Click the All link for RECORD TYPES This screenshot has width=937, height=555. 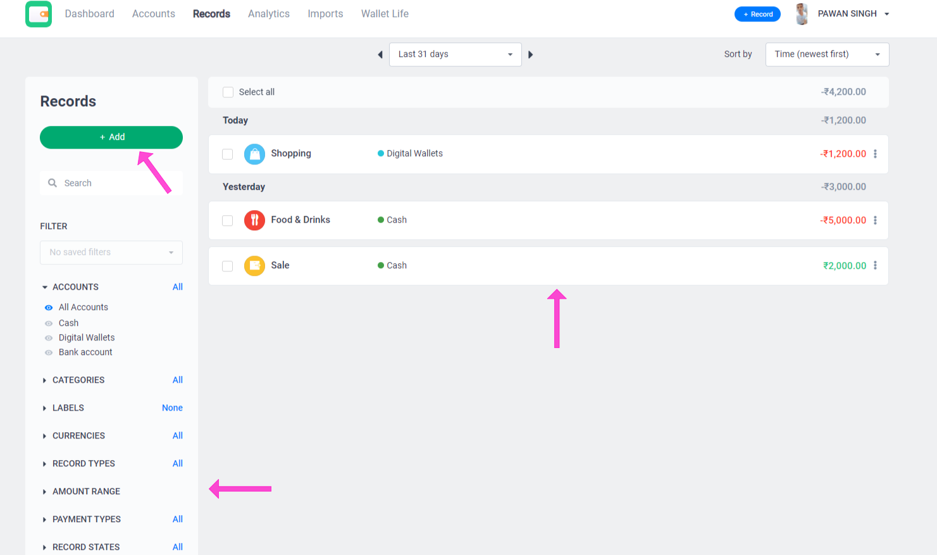pos(178,464)
